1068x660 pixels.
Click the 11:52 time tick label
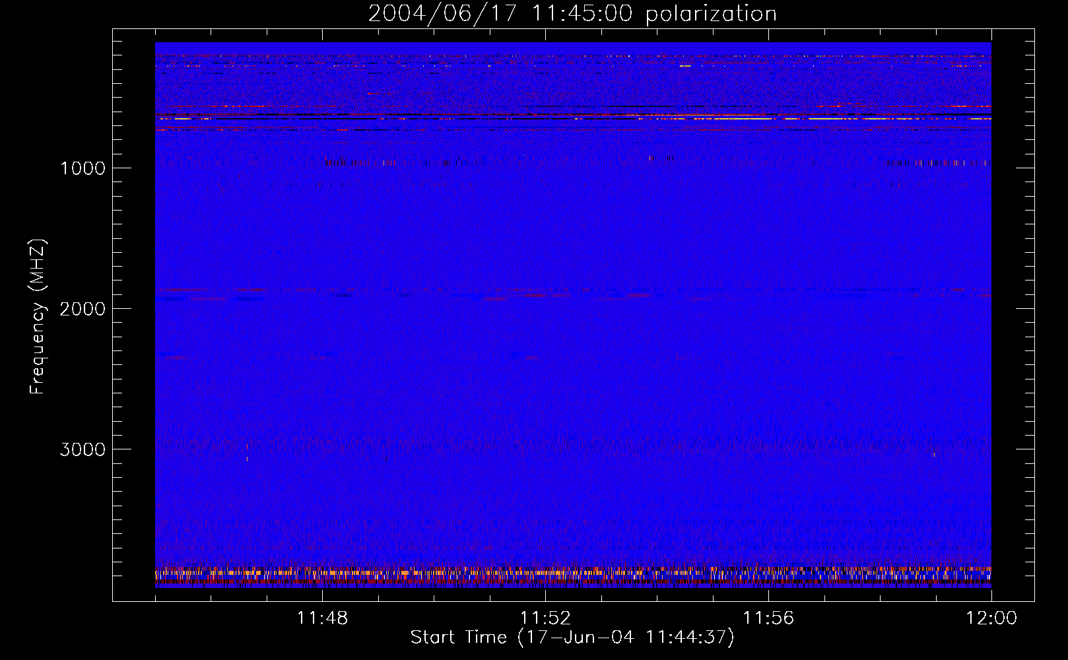point(545,618)
